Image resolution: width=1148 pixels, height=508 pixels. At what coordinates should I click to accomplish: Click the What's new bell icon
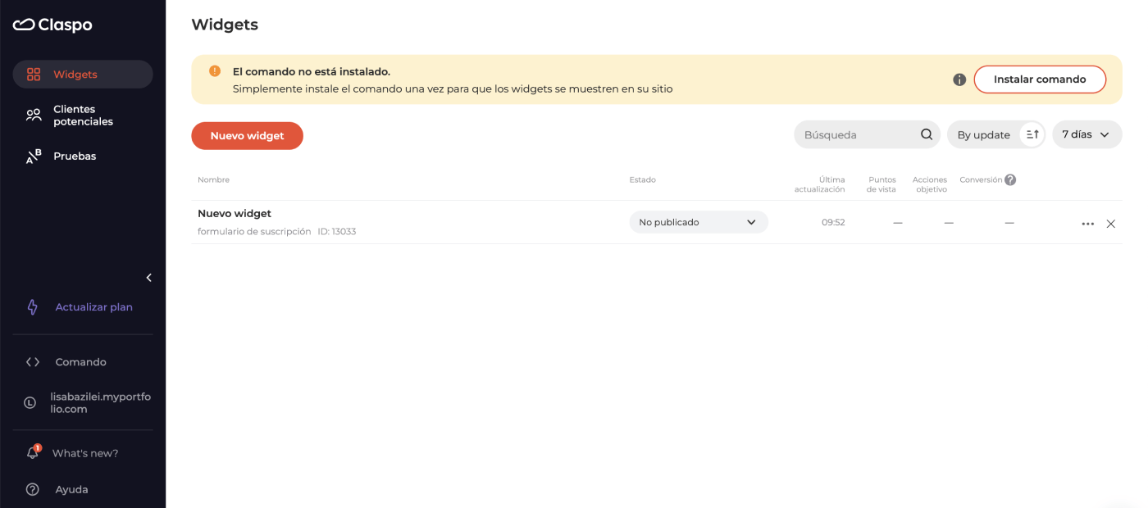tap(33, 452)
